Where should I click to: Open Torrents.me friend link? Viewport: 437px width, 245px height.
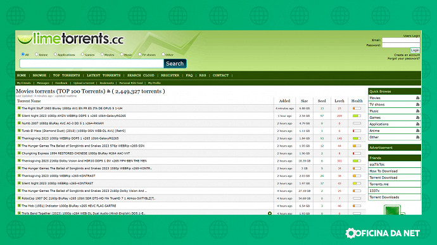379,184
